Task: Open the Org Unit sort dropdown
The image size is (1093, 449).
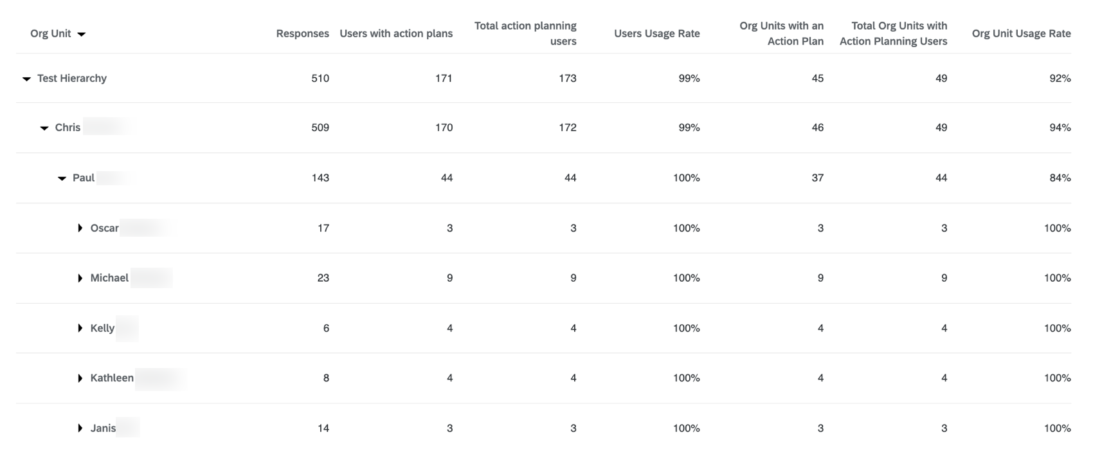Action: [82, 33]
